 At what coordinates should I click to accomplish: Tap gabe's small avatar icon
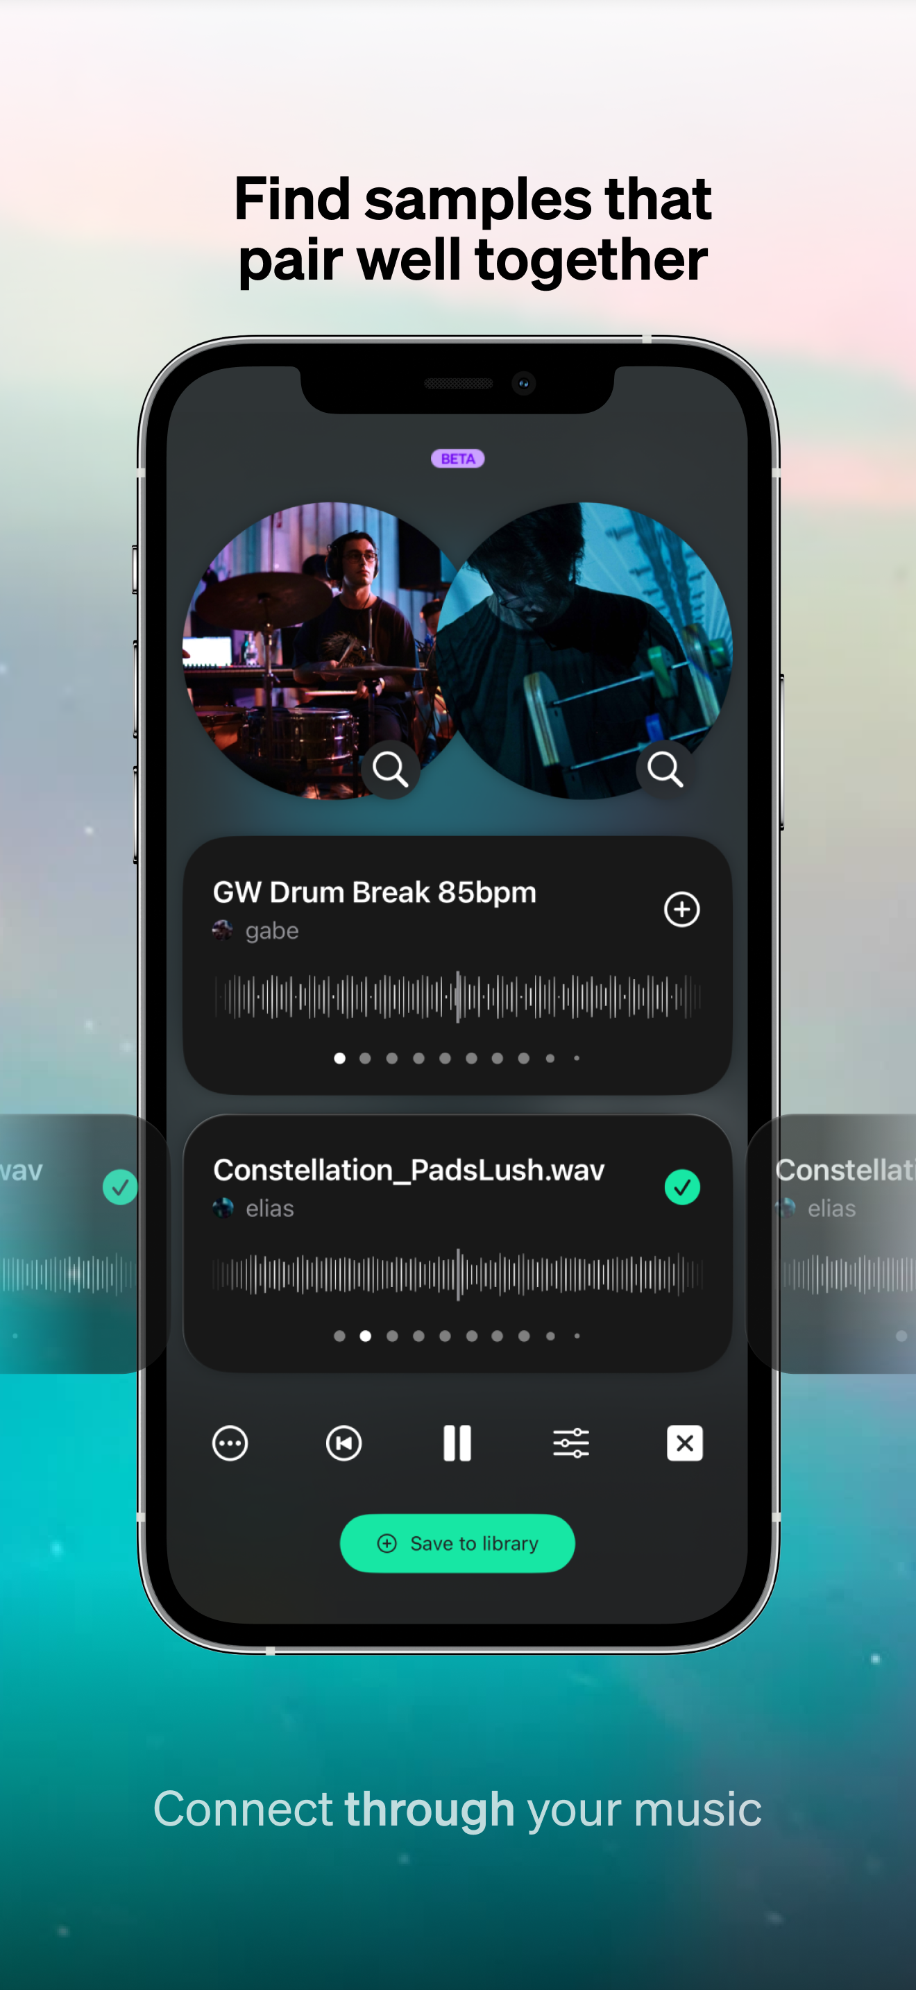(223, 930)
